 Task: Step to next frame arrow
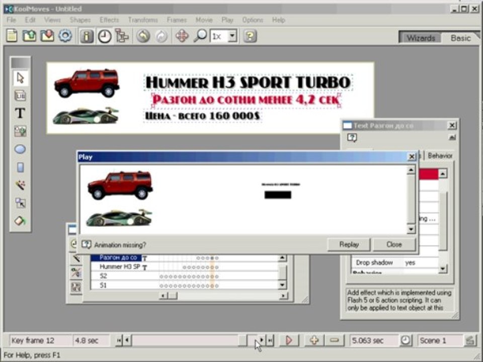[x=262, y=340]
